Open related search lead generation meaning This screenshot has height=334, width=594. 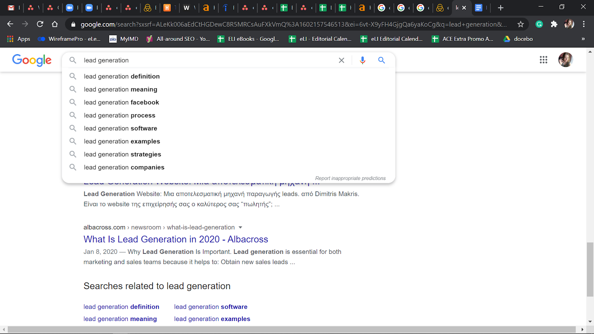click(120, 319)
